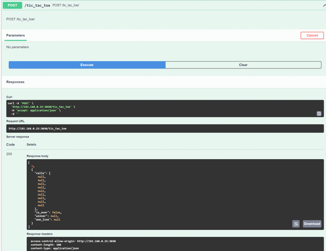The width and height of the screenshot is (326, 251).
Task: Click the Response headers label
Action: click(x=39, y=234)
